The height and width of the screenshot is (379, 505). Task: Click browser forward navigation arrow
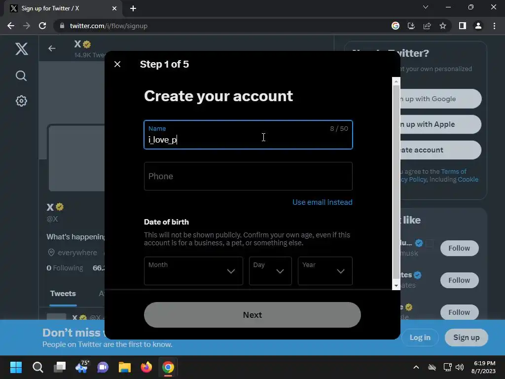[x=27, y=26]
